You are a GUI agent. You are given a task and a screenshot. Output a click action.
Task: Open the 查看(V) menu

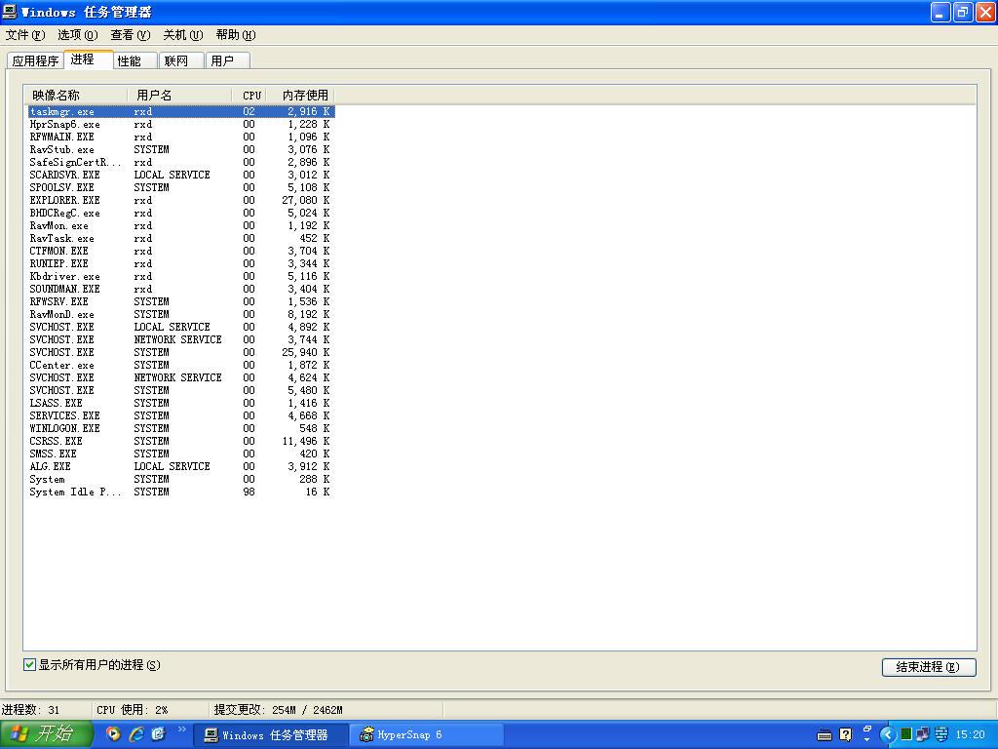click(x=130, y=34)
